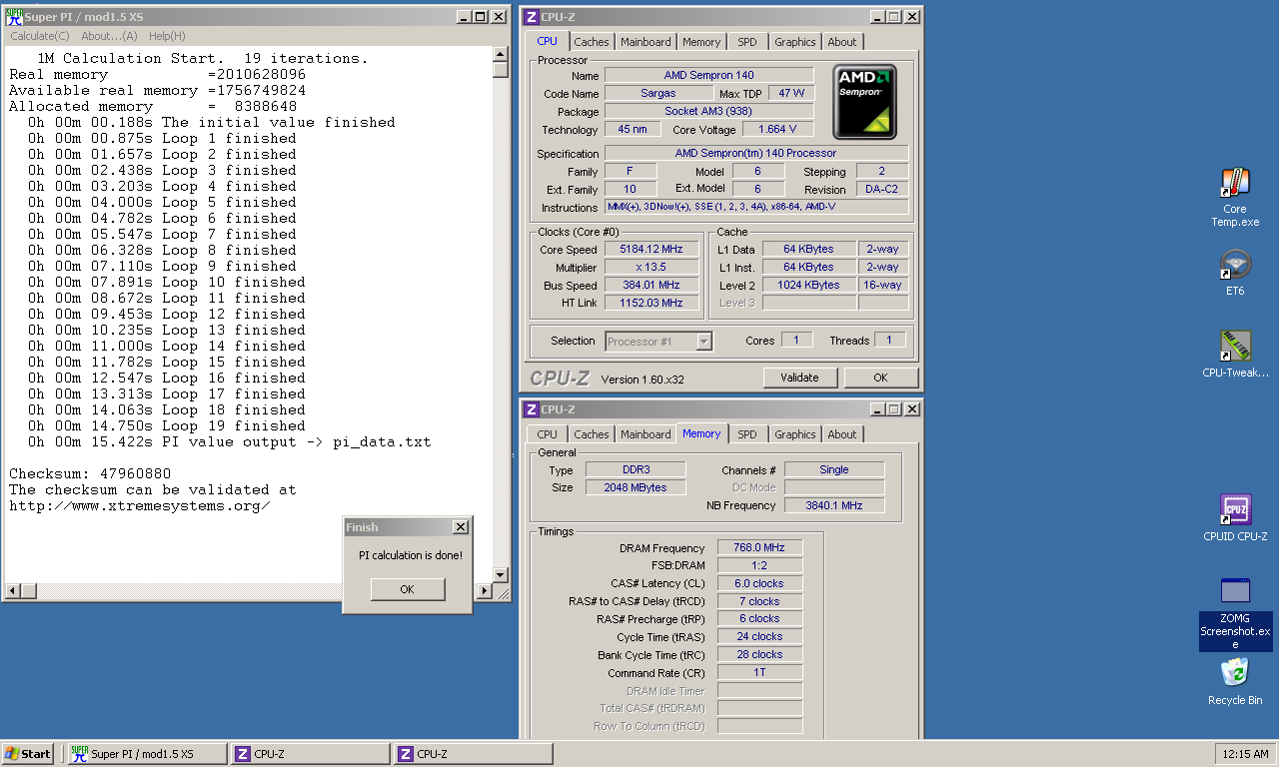Open the Recycle Bin icon
The width and height of the screenshot is (1279, 767).
tap(1235, 682)
